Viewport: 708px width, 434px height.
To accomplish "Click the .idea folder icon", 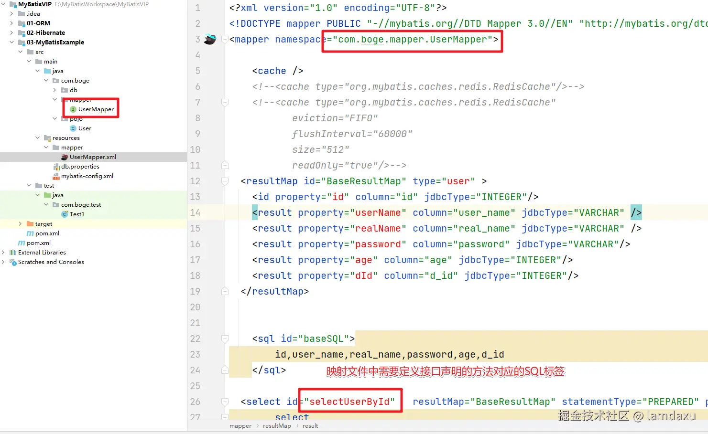I will (x=22, y=14).
